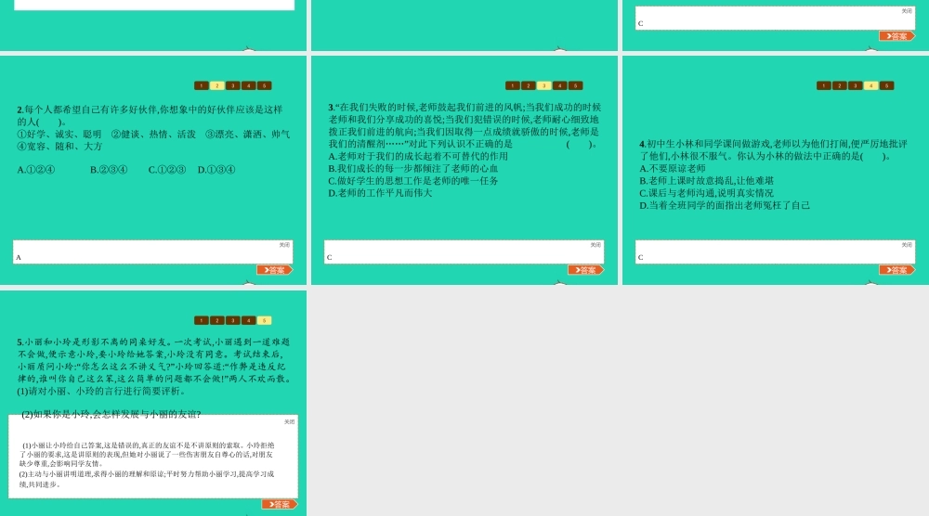Click option A.不要原谅老师
This screenshot has height=516, width=929.
673,169
